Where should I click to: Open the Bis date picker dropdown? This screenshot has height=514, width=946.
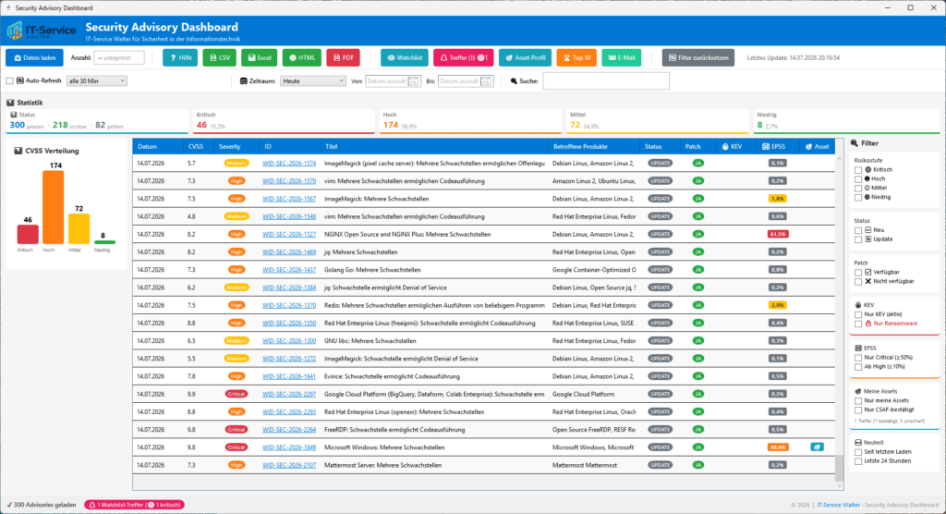point(486,81)
